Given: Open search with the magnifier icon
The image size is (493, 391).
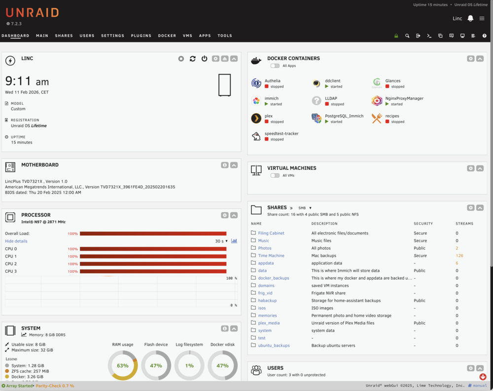Looking at the screenshot, I should pos(407,36).
